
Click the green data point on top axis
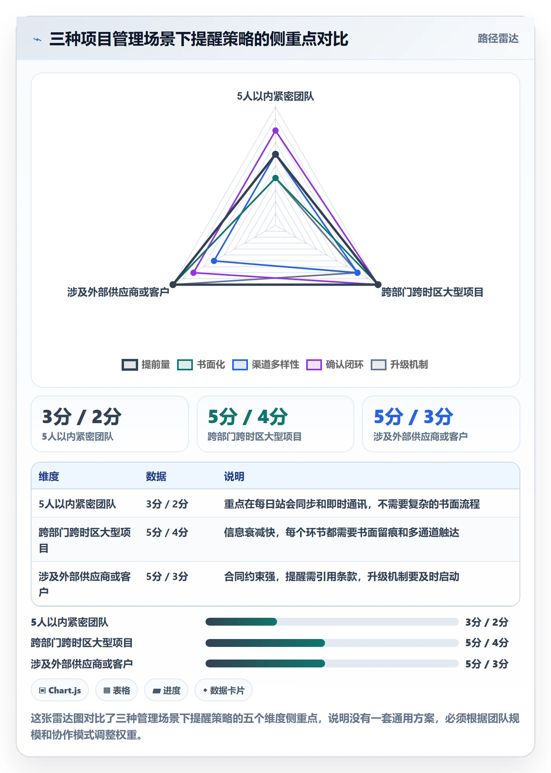275,178
